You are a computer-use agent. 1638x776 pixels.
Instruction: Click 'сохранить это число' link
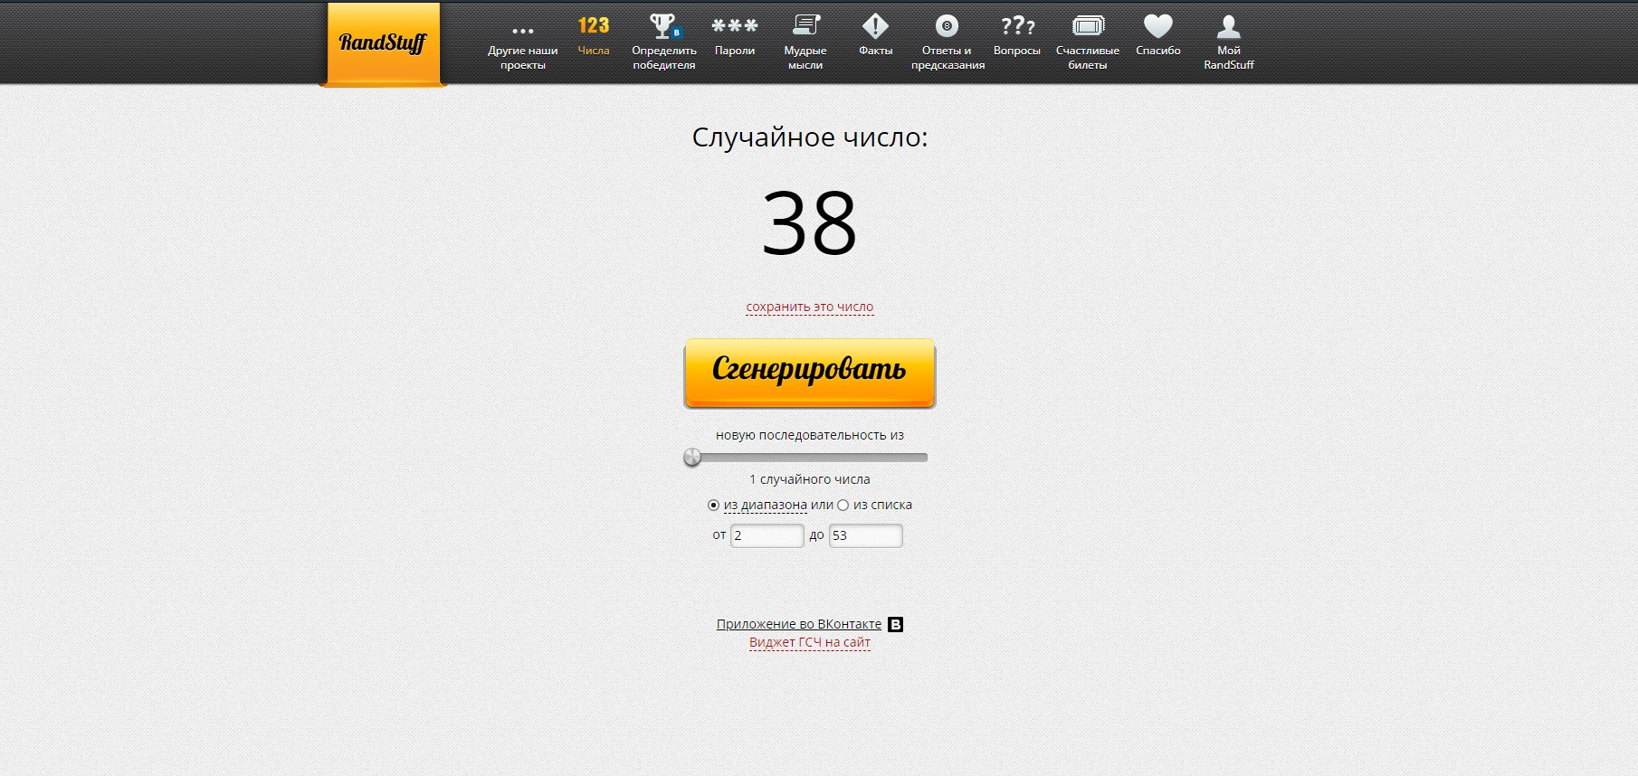[810, 308]
